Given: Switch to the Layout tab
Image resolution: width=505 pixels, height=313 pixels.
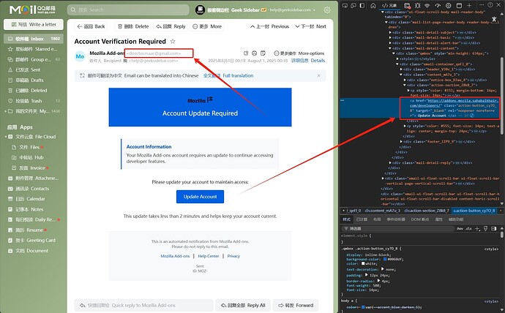Looking at the screenshot, I should (377, 219).
